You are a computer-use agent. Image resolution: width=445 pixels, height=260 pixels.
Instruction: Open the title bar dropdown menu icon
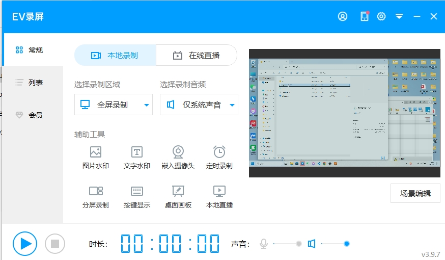click(399, 16)
